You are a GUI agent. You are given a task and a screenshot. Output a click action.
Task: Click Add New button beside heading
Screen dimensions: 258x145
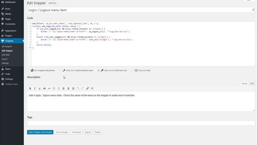click(52, 3)
